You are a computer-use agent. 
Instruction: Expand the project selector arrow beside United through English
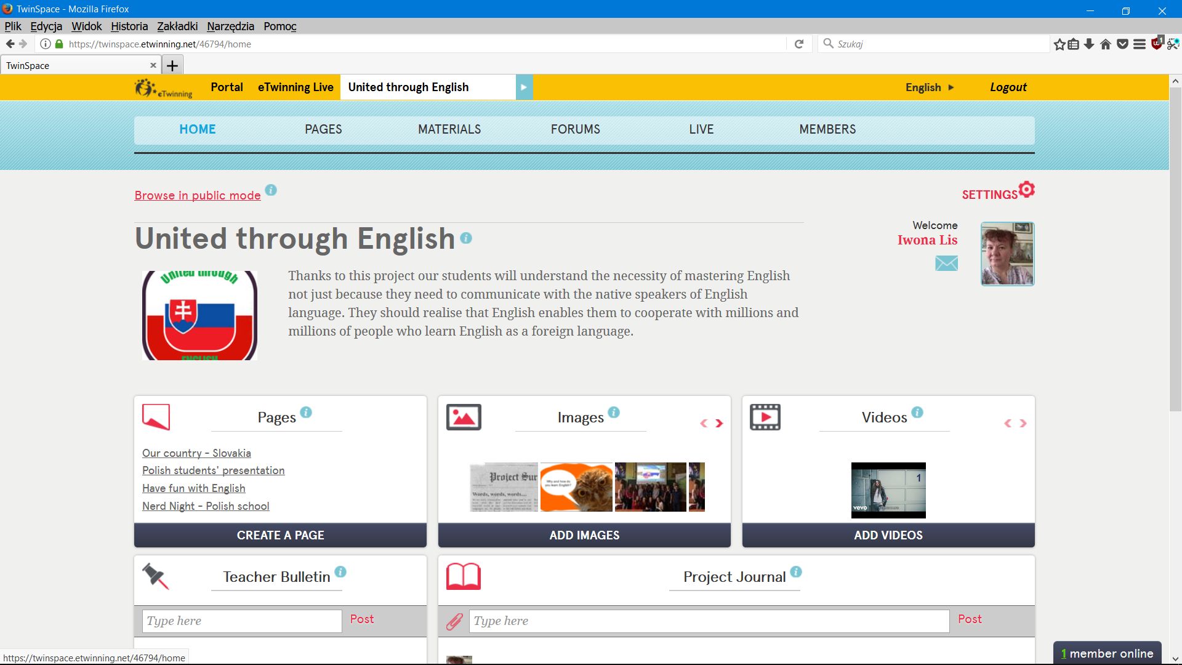pyautogui.click(x=524, y=87)
